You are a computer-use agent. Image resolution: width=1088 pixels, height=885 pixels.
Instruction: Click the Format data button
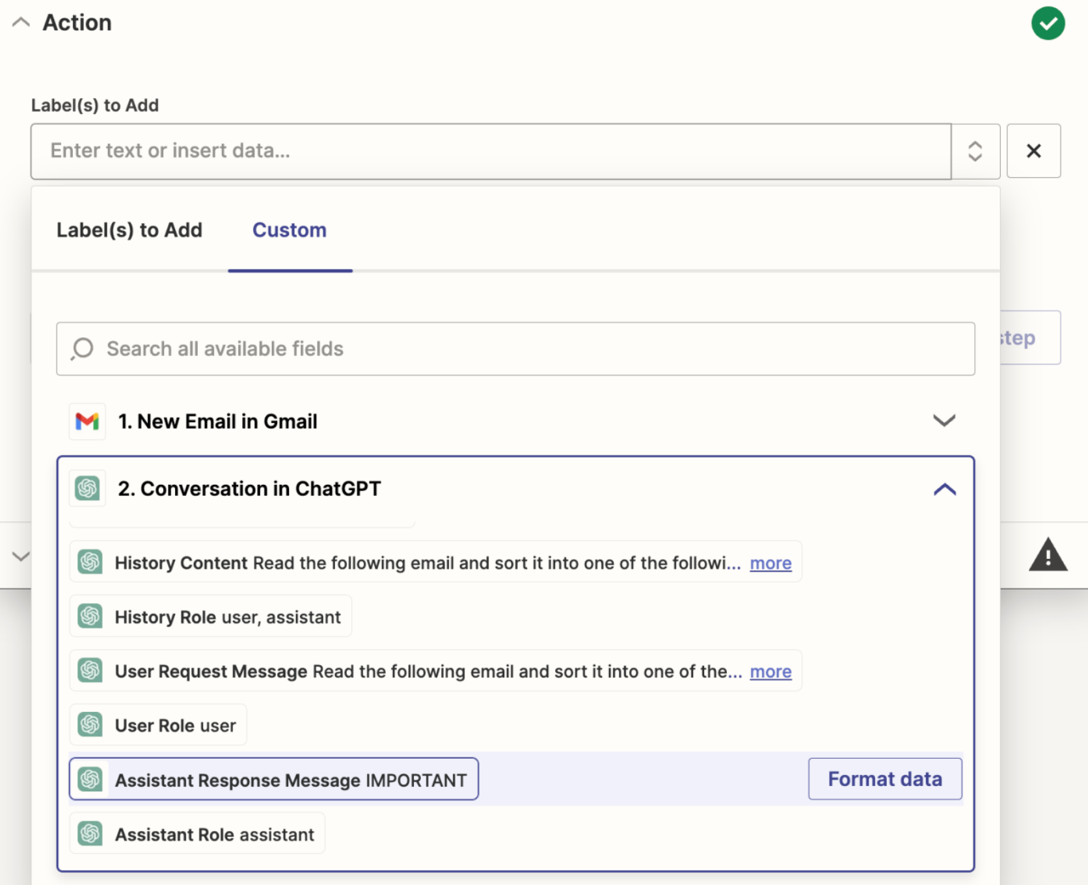tap(885, 779)
